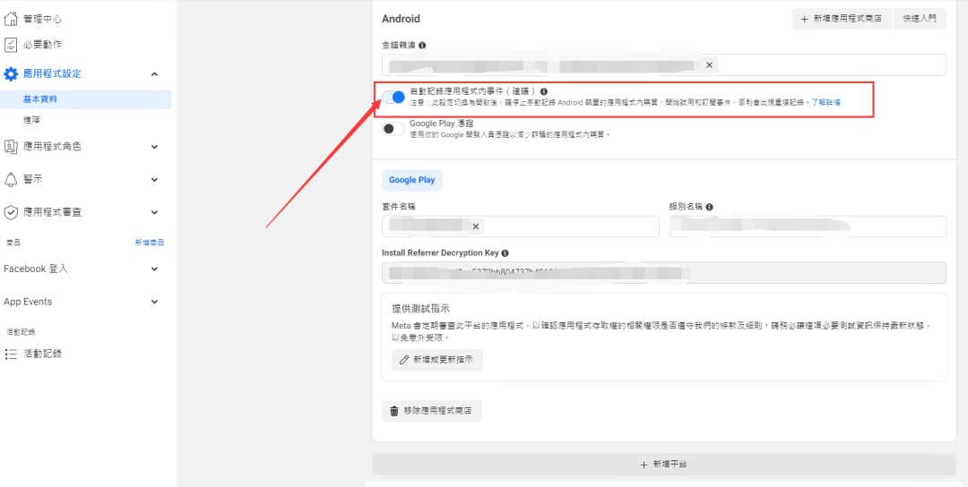Click the 新增平台 button

click(663, 465)
